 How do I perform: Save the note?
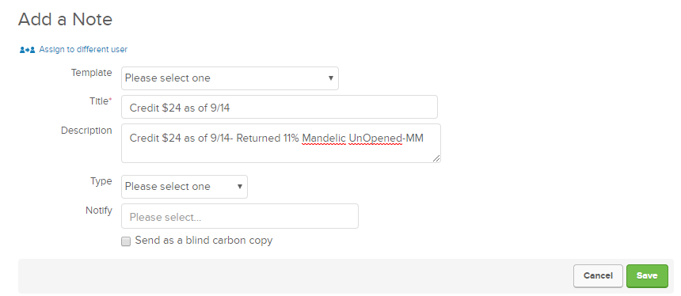point(647,276)
